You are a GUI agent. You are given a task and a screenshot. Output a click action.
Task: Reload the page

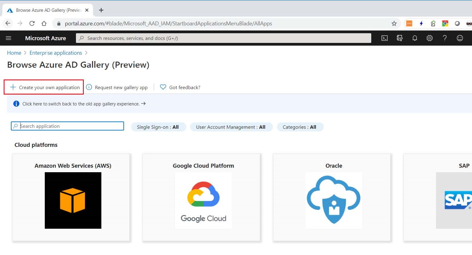pos(32,23)
